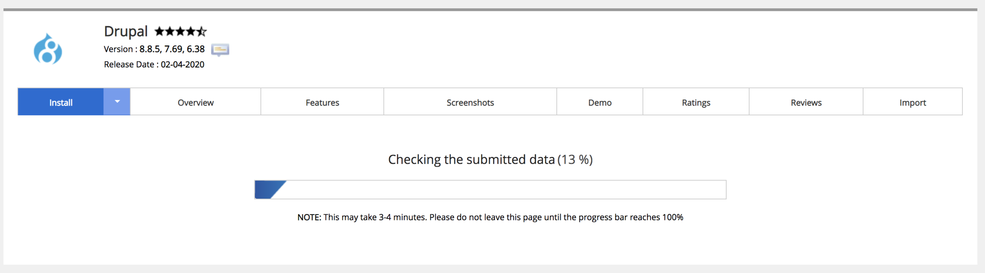Screen dimensions: 985x273
Task: Click the installation progress bar
Action: pyautogui.click(x=490, y=189)
